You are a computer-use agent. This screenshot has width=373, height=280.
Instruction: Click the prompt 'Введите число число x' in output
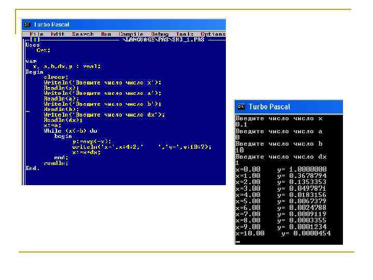279,118
